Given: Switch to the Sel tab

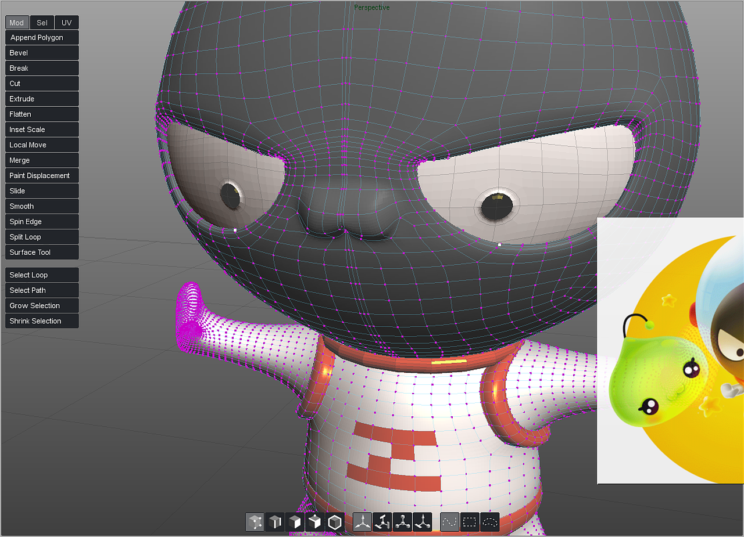Looking at the screenshot, I should point(41,22).
